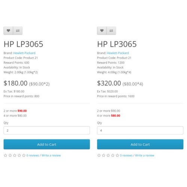
Task: Open Hewlett-Packard brand link for $320.00 item
Action: (x=118, y=53)
